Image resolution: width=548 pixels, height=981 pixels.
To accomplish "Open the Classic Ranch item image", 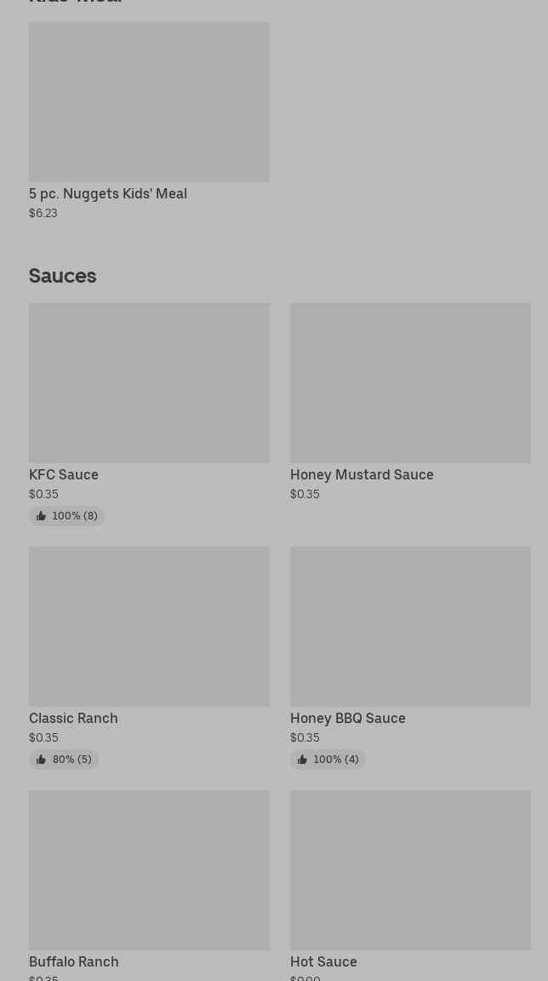I will pos(149,627).
